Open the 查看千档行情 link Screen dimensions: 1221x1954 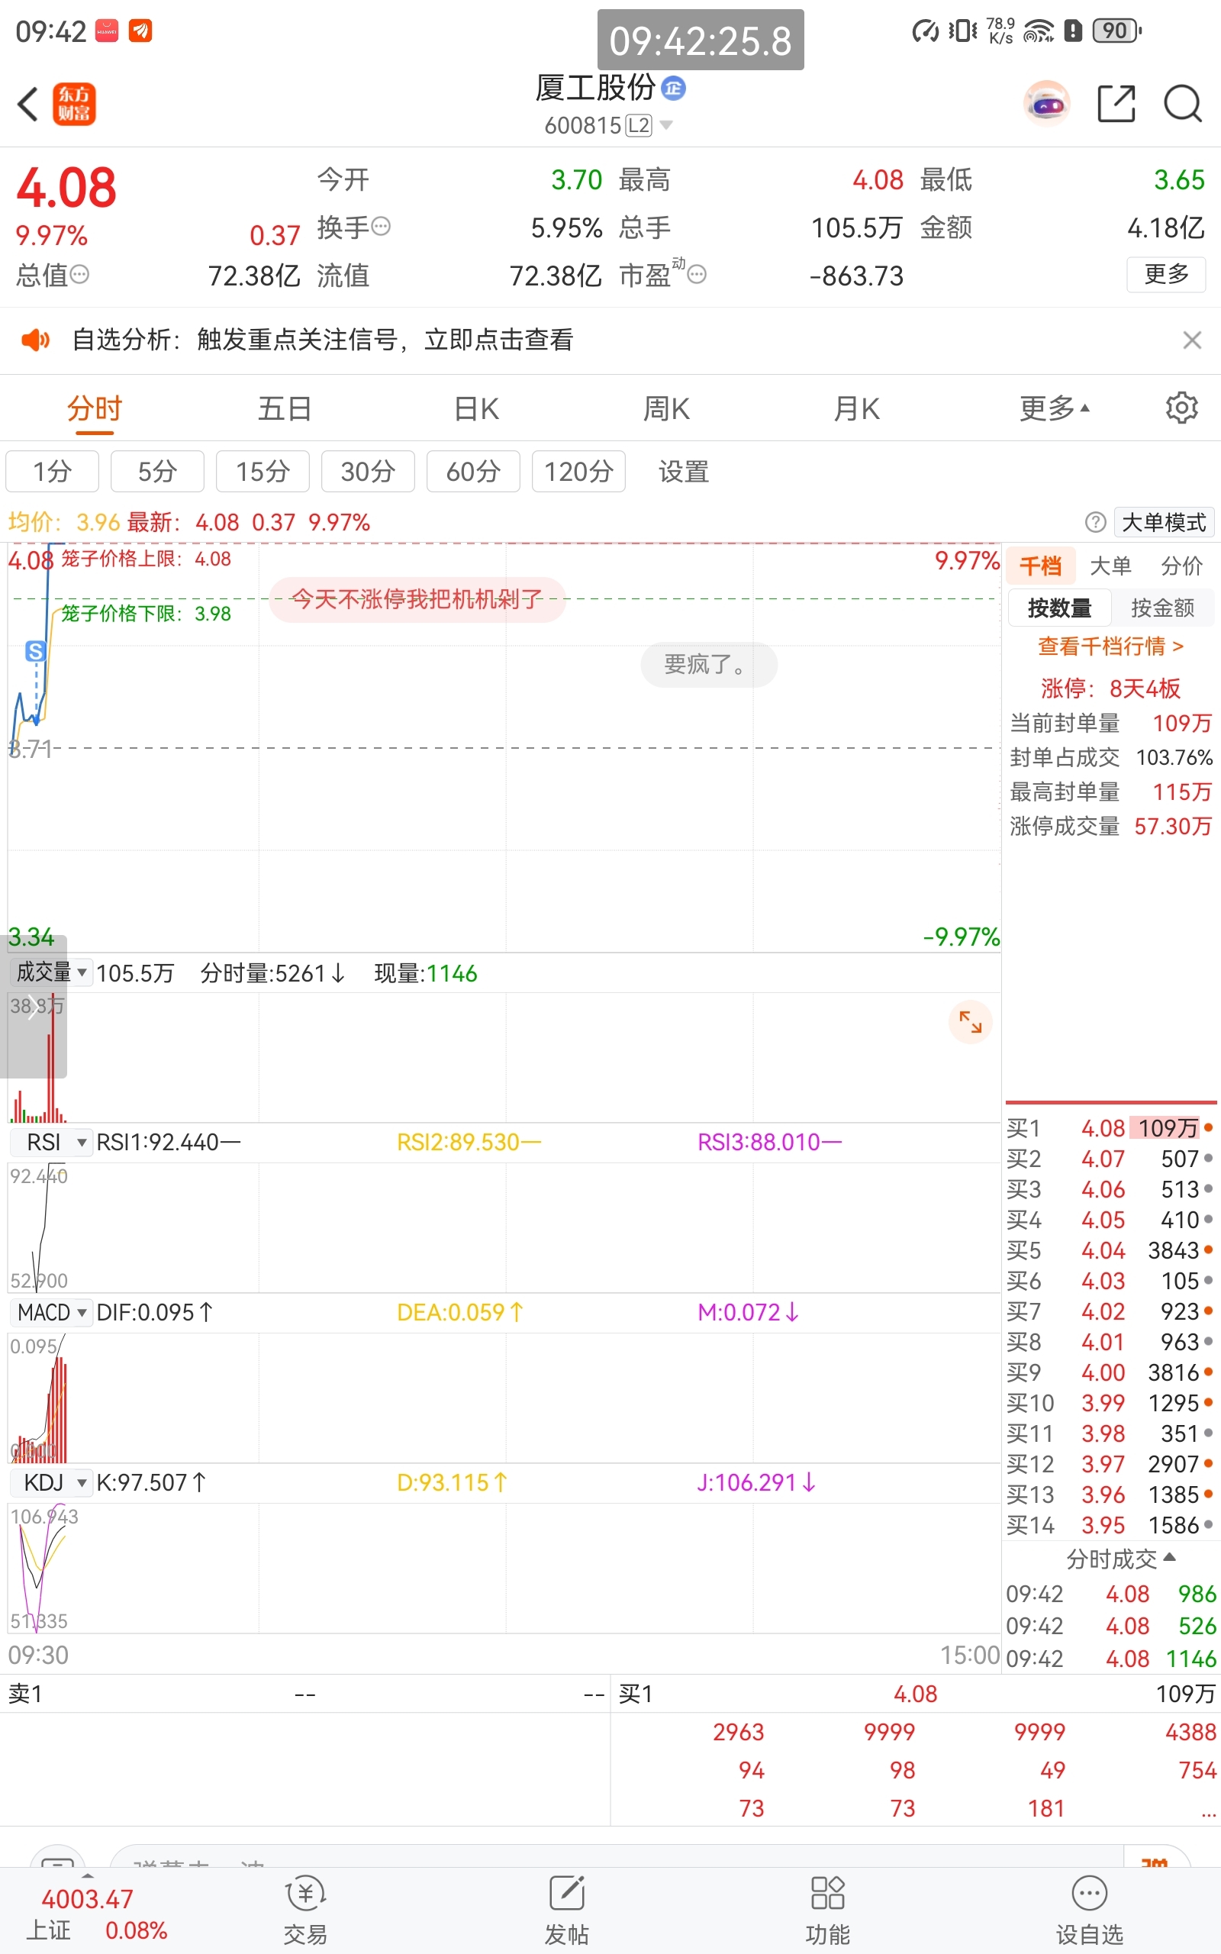click(x=1110, y=646)
